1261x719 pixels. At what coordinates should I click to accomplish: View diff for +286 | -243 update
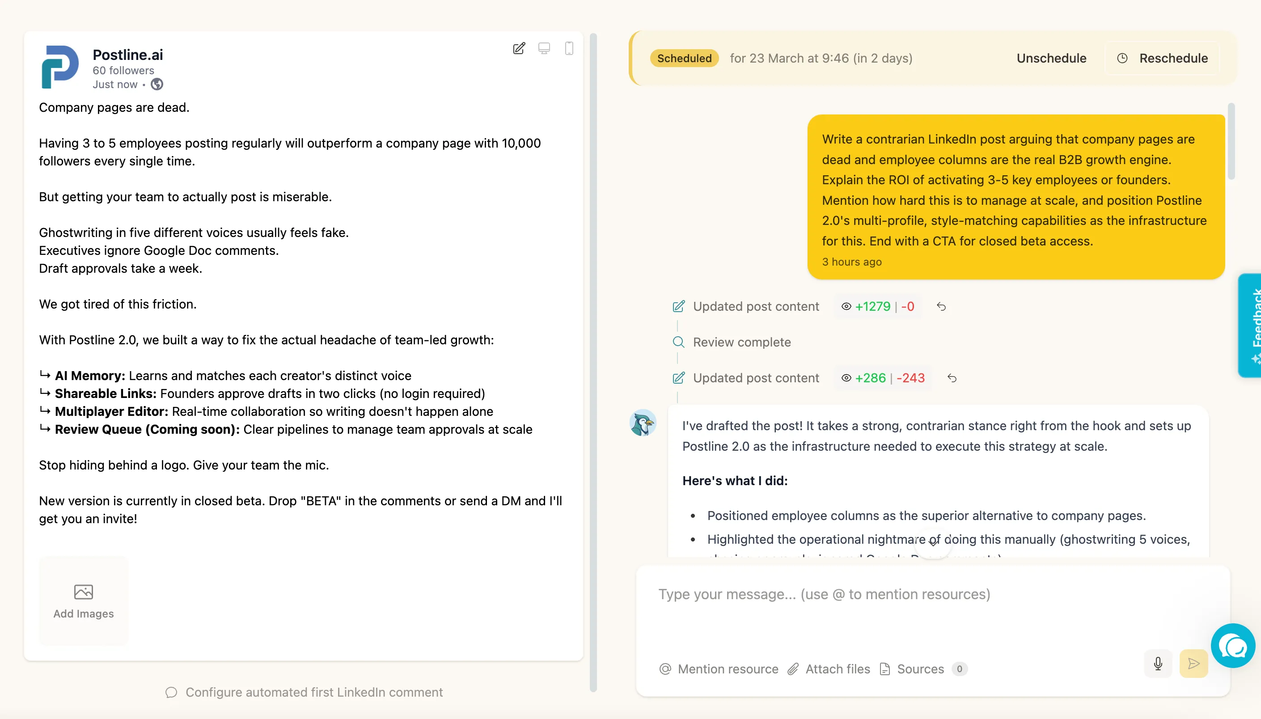click(883, 378)
